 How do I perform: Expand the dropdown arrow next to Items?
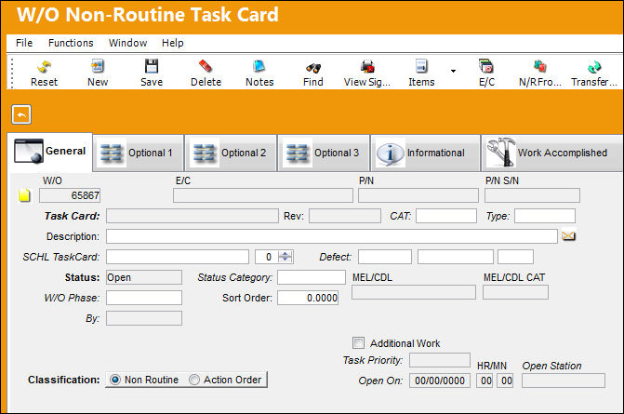[453, 72]
